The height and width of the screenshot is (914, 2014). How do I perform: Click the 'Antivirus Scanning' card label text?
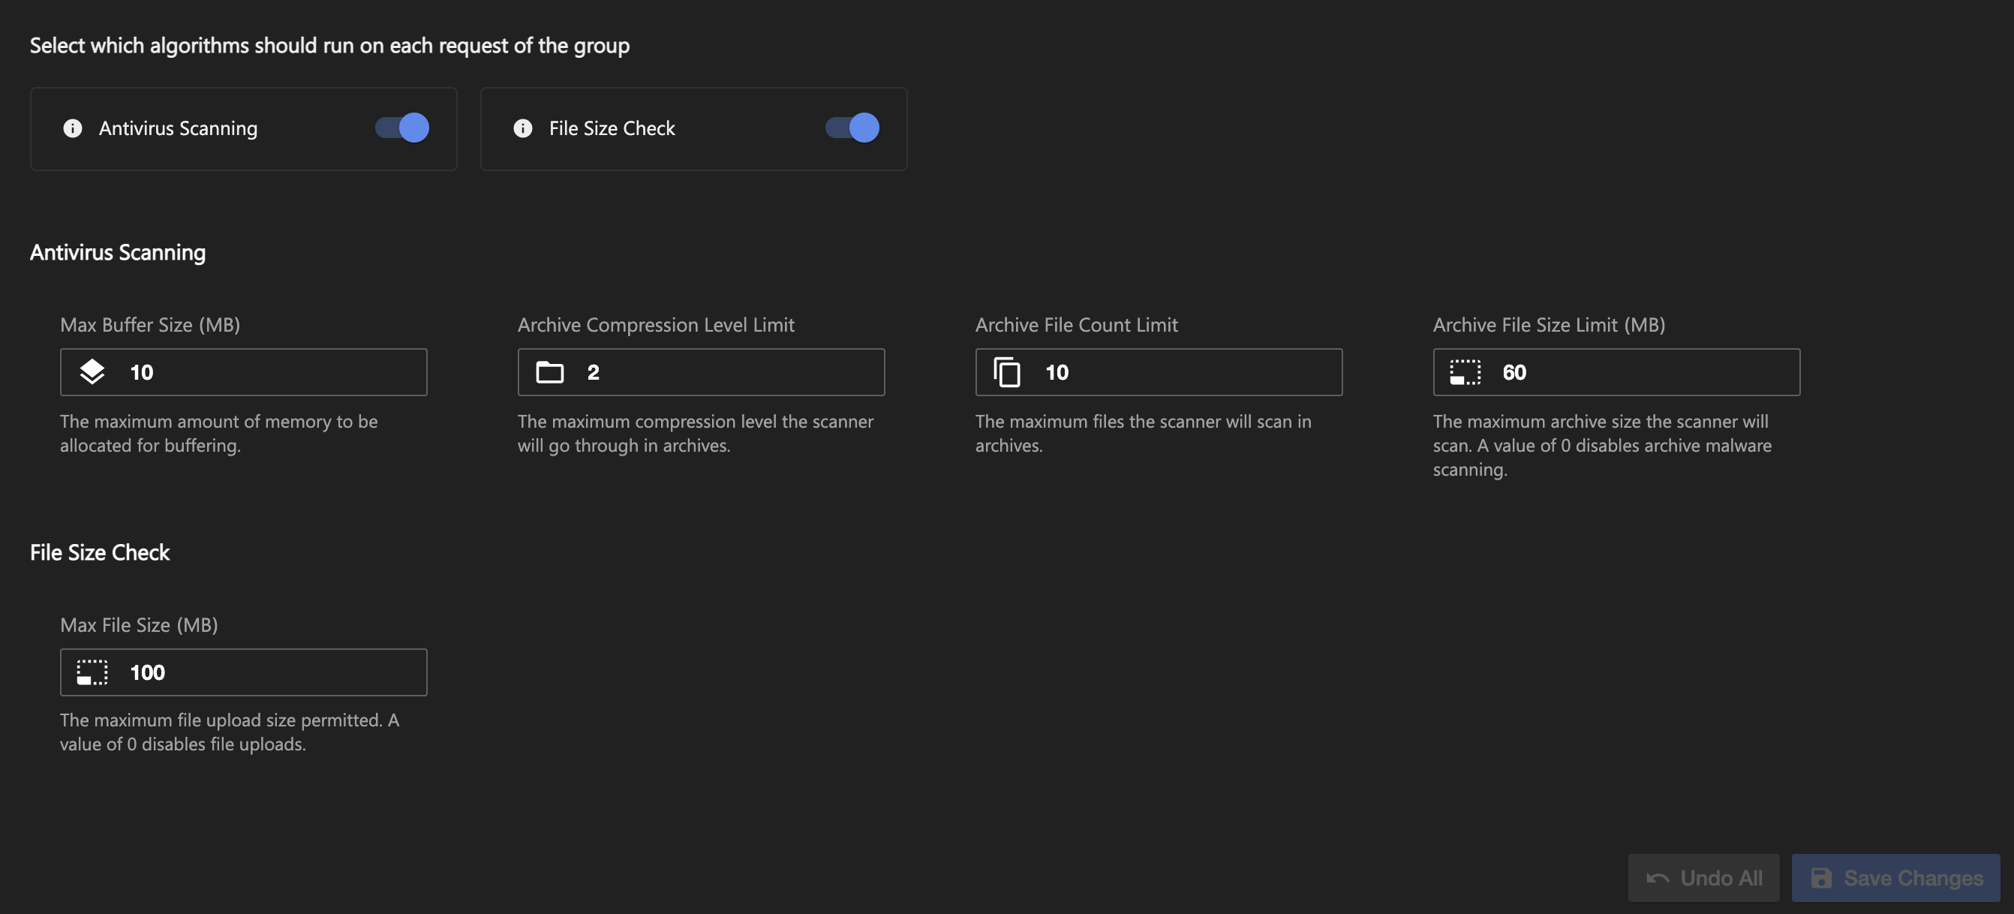179,128
